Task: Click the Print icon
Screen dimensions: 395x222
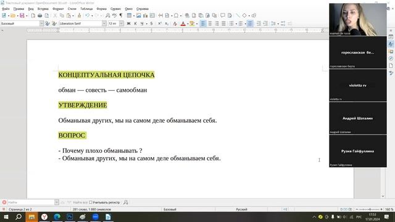Action: tap(39, 15)
